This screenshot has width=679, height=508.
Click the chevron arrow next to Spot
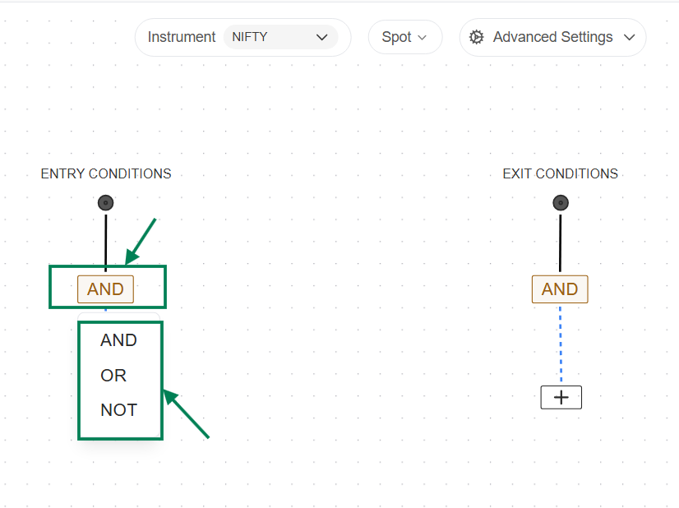[x=423, y=37]
